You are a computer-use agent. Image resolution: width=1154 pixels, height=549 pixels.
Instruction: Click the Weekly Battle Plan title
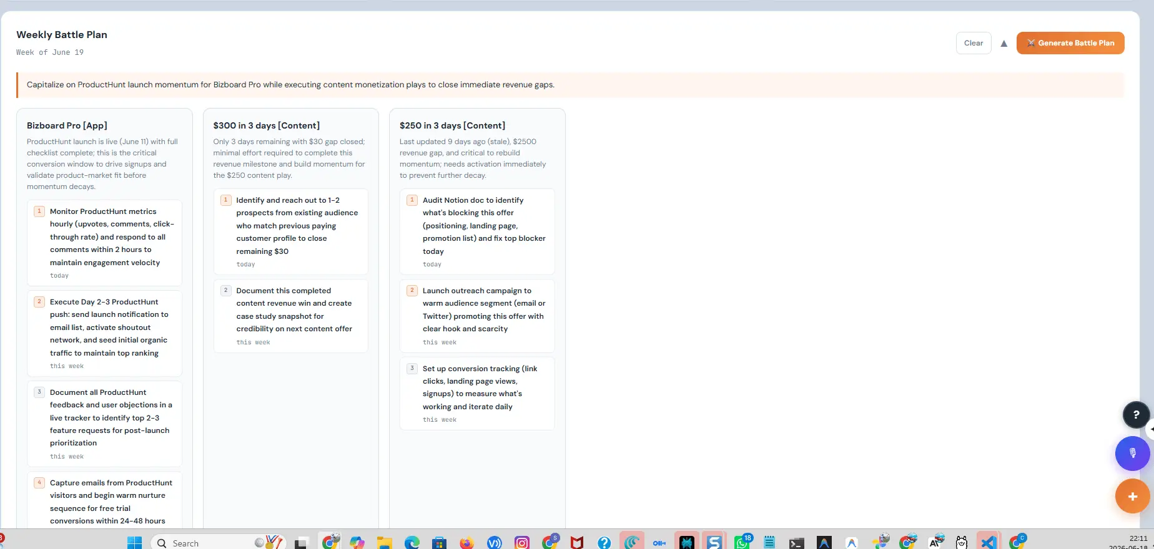tap(62, 35)
